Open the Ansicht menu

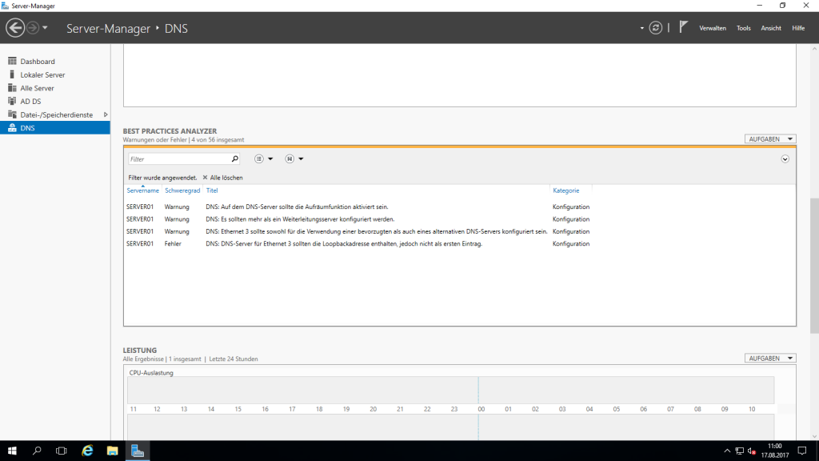(771, 28)
